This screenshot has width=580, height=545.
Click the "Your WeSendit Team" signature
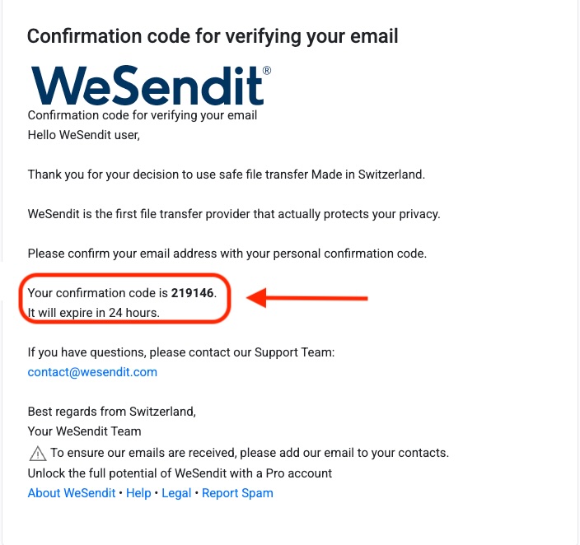tap(84, 431)
